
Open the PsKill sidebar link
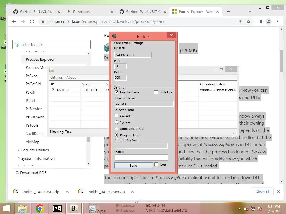30,92
